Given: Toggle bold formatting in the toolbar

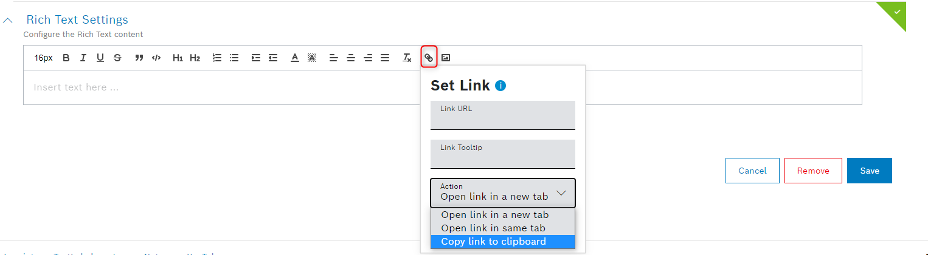Looking at the screenshot, I should (66, 58).
